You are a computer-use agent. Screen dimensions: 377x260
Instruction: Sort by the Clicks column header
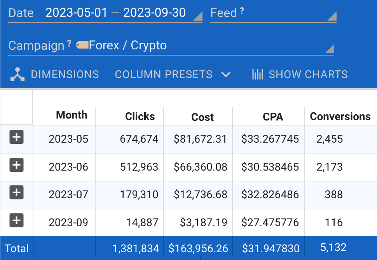pyautogui.click(x=140, y=117)
